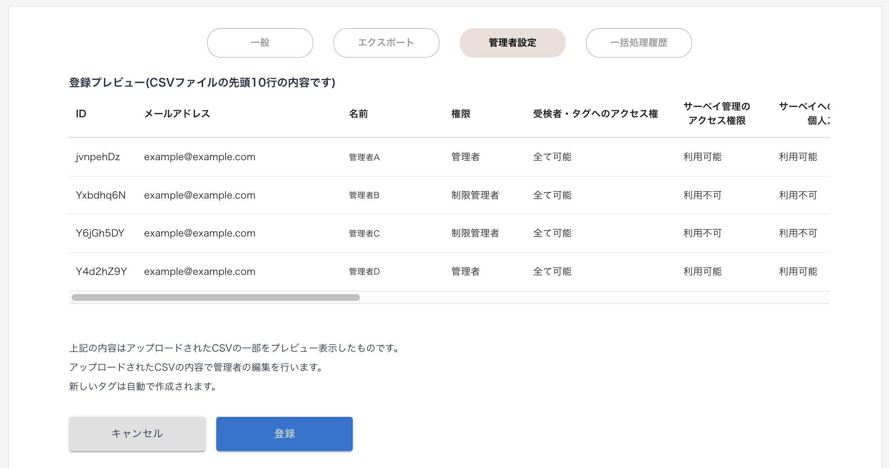Click the キャンセル button

point(137,433)
